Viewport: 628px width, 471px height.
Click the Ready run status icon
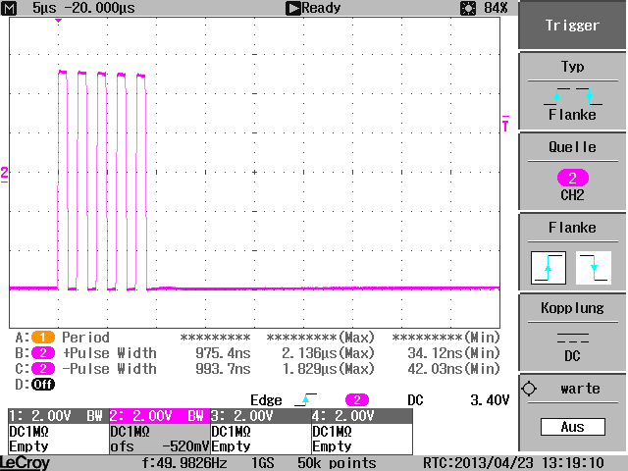tap(292, 8)
